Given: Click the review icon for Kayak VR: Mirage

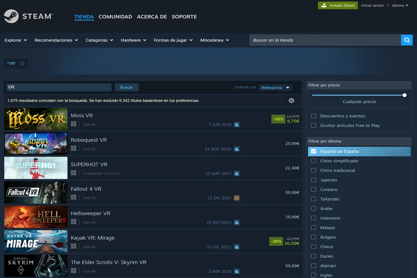Looking at the screenshot, I should (237, 247).
